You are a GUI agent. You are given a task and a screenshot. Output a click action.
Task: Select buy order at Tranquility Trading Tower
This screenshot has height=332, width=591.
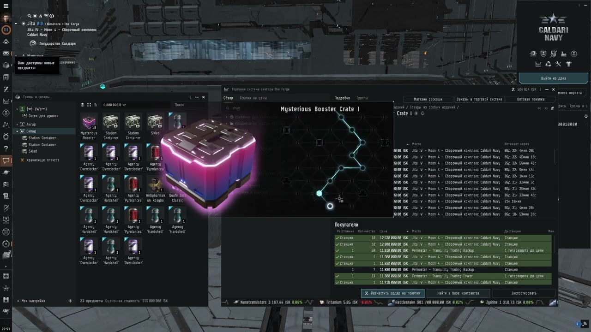(443, 276)
